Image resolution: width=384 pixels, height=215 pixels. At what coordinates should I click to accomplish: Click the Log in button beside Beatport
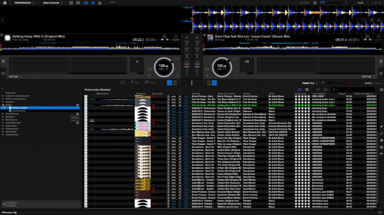[x=75, y=117]
